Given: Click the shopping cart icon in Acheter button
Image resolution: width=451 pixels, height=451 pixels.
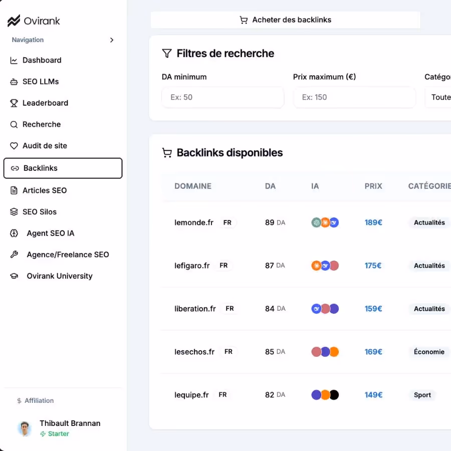Looking at the screenshot, I should pyautogui.click(x=244, y=20).
